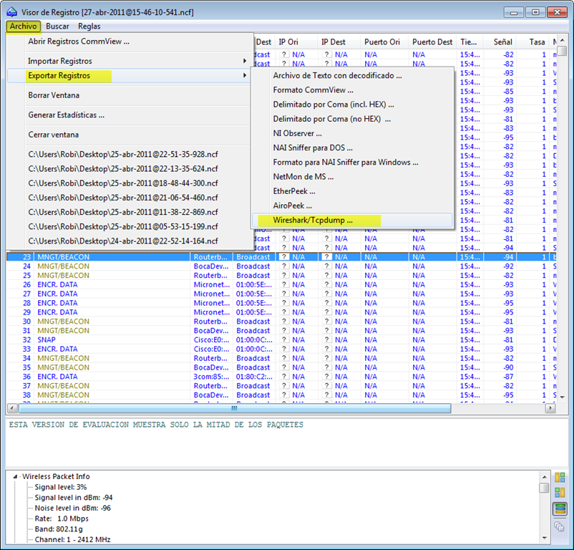
Task: Export as Archivo de Texto con decodificado
Action: pos(338,75)
